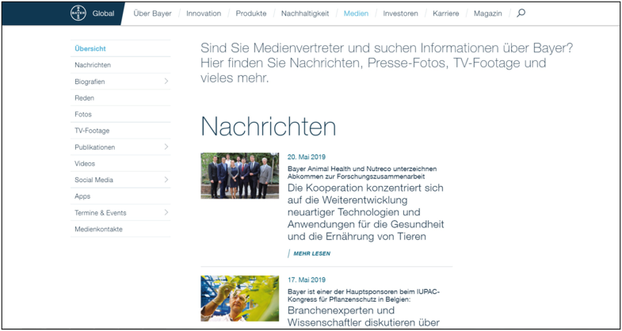
Task: Click MEHR LESEN under the Nutreco article
Action: point(312,253)
